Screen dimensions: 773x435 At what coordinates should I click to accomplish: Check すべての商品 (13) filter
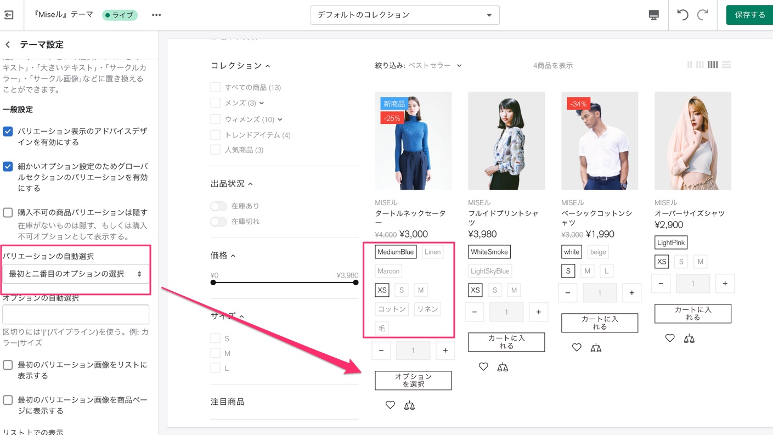point(215,87)
